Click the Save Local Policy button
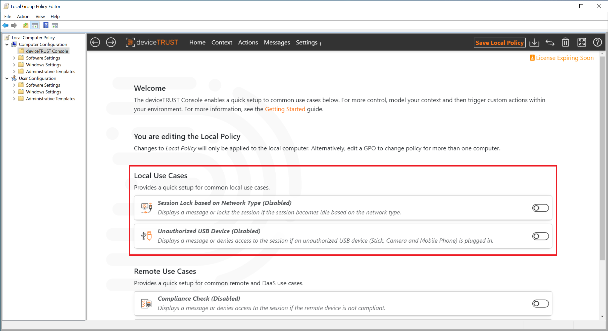 point(499,42)
